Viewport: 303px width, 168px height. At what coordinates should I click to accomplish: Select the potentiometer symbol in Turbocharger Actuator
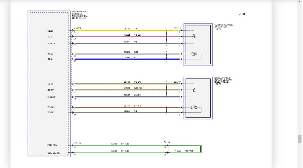194,36
